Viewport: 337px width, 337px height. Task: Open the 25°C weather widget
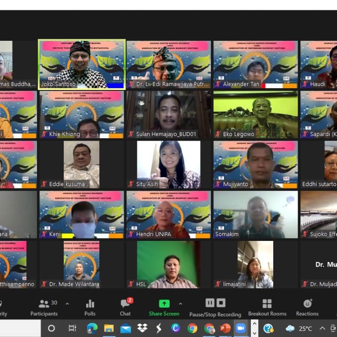click(x=299, y=329)
